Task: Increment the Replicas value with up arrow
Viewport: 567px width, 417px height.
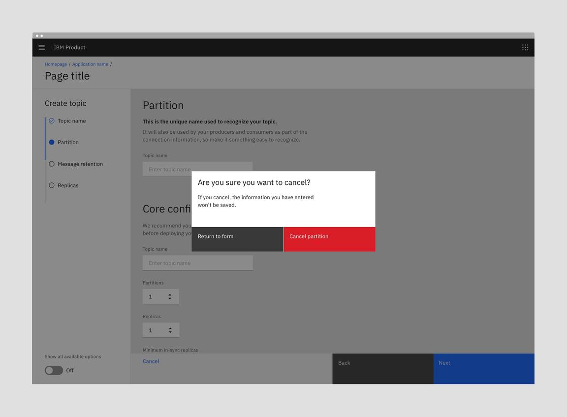Action: pyautogui.click(x=170, y=327)
